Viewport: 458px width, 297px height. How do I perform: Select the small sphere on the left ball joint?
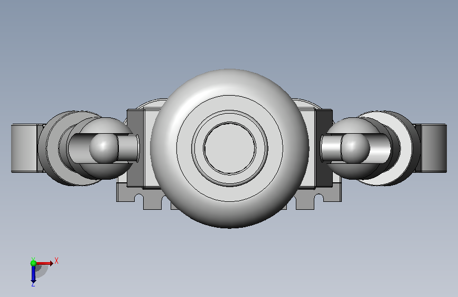(x=103, y=147)
